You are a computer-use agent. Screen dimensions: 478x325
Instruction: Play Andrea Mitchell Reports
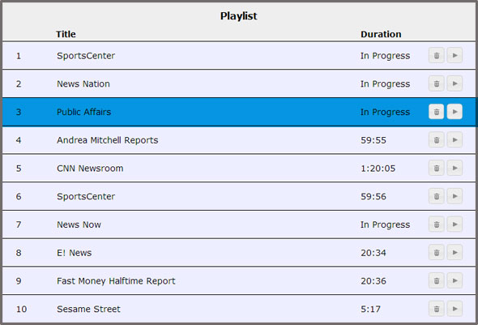coord(455,140)
